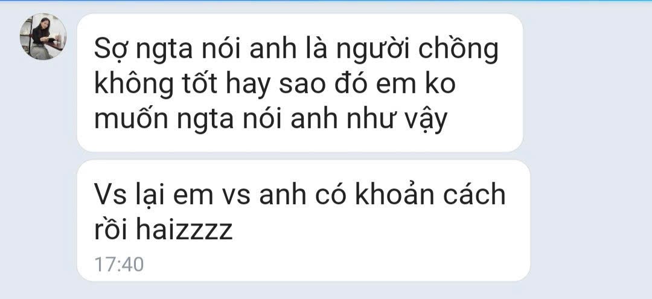652x299 pixels.
Task: Click the words 'không tốt' in the first message
Action: [x=156, y=86]
